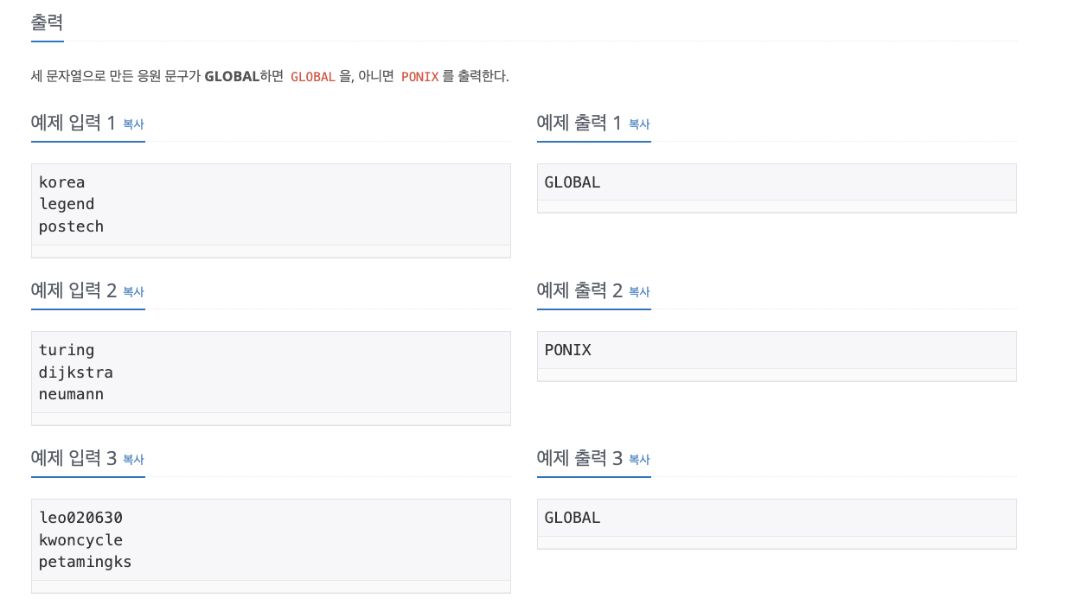The height and width of the screenshot is (605, 1081).
Task: Click the 예제 출력 2 heading text
Action: point(579,291)
